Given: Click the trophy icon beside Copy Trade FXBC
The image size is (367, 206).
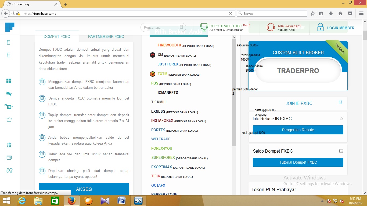Looking at the screenshot, I should click(x=204, y=27).
